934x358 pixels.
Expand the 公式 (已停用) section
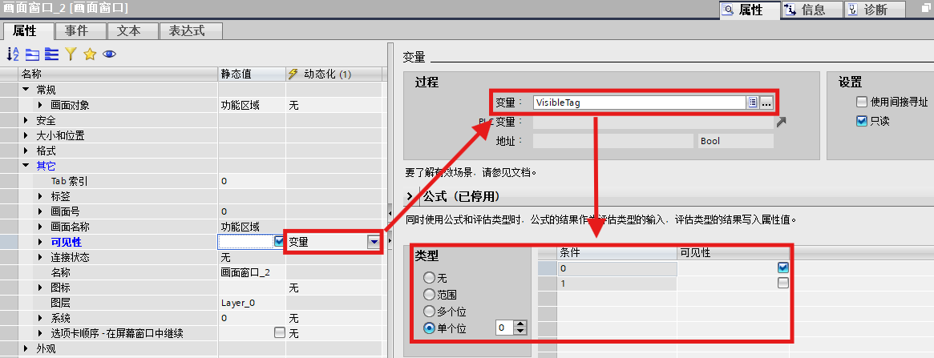[x=410, y=196]
